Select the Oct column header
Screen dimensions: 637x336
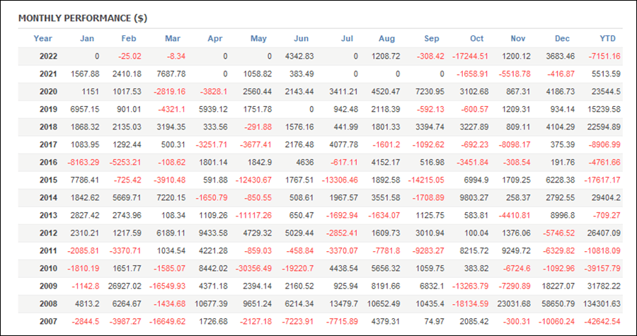tap(477, 38)
